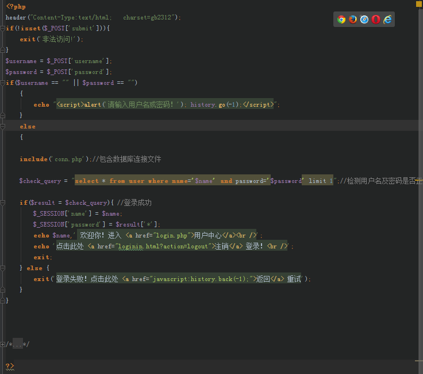Image resolution: width=423 pixels, height=374 pixels.
Task: Collapse the if($username == "") condition block
Action: (x=2, y=83)
